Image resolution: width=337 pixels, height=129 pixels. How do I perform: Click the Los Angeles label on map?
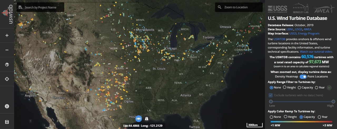31,94
